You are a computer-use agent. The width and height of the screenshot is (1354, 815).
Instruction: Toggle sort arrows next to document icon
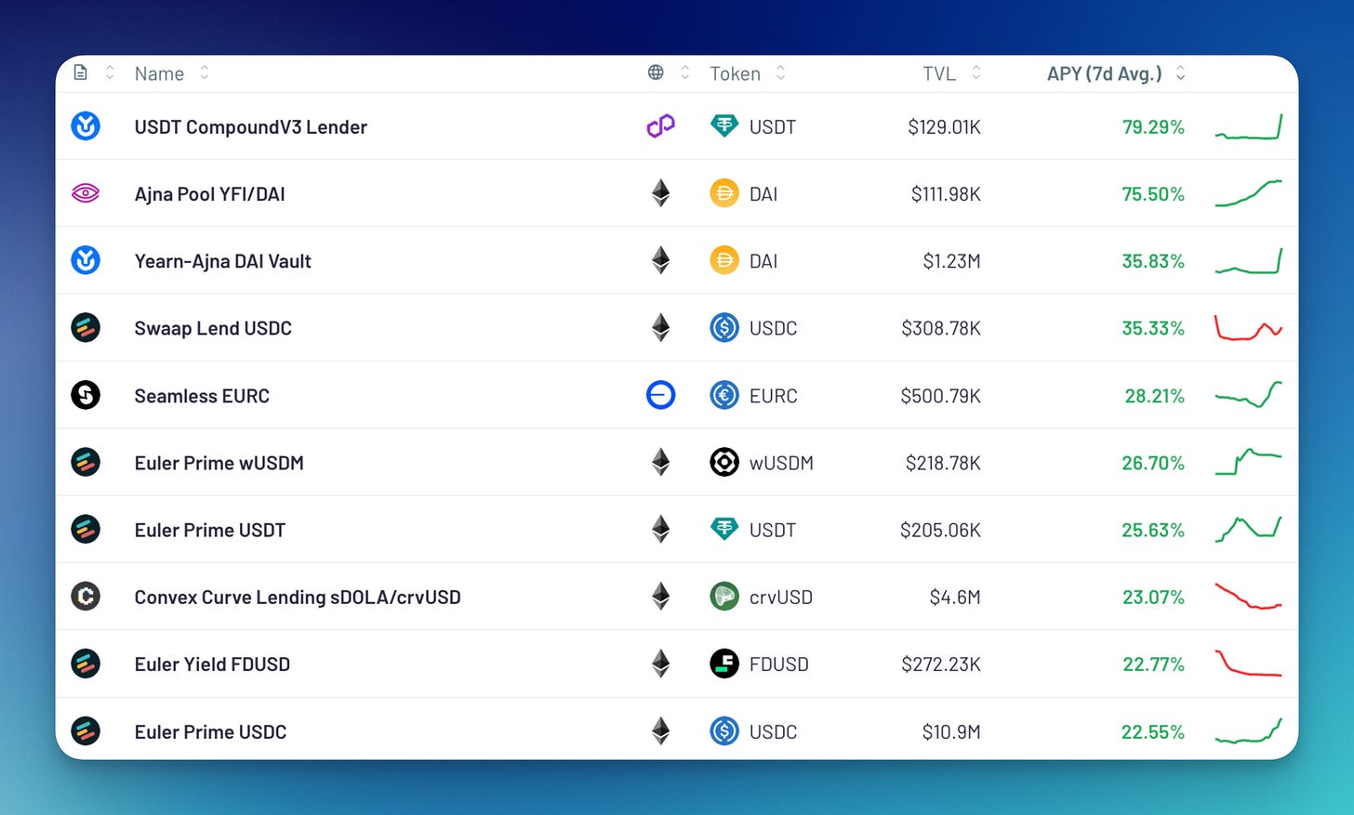point(110,72)
